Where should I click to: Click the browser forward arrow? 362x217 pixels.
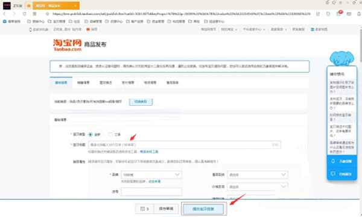[x=14, y=14]
